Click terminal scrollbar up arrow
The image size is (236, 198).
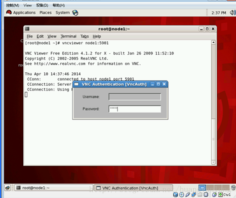click(x=214, y=43)
